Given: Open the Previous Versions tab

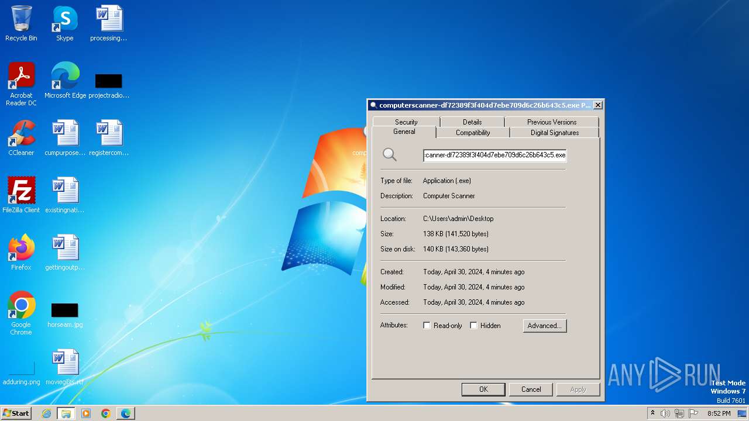Looking at the screenshot, I should click(x=552, y=122).
